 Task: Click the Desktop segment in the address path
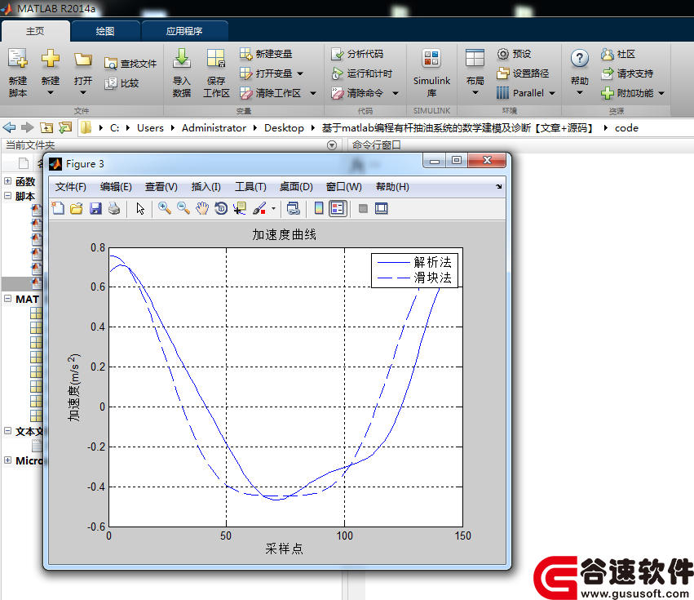pyautogui.click(x=284, y=128)
